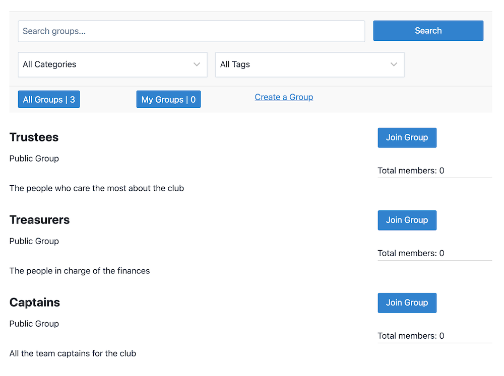
Task: Open the Treasurers group heading
Action: [x=39, y=219]
